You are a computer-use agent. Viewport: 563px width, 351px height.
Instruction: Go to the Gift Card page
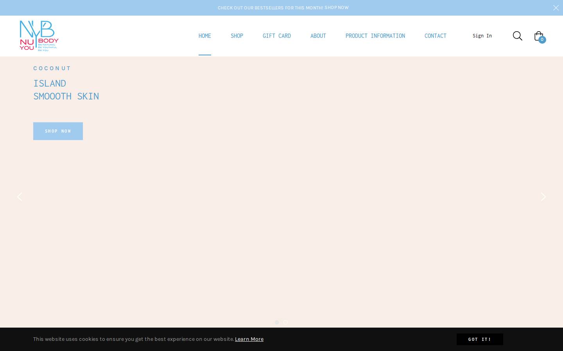pyautogui.click(x=277, y=35)
